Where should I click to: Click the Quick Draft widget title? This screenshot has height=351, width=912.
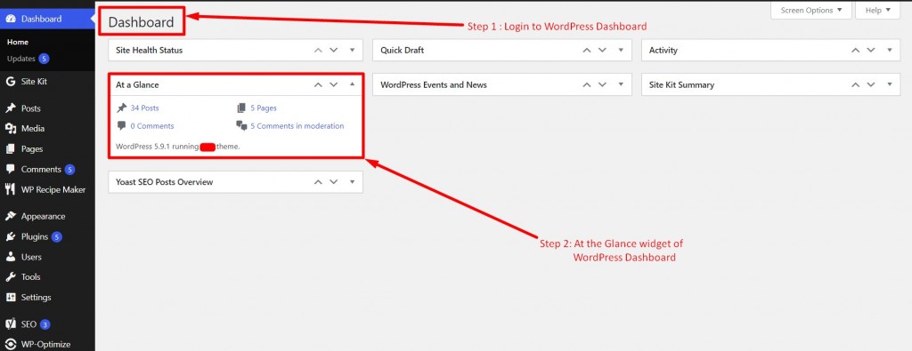pyautogui.click(x=403, y=51)
